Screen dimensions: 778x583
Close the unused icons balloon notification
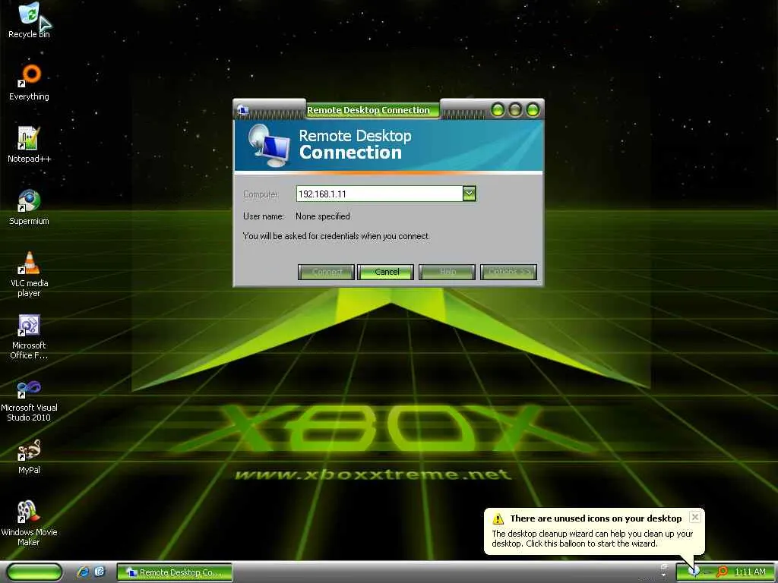click(x=695, y=517)
